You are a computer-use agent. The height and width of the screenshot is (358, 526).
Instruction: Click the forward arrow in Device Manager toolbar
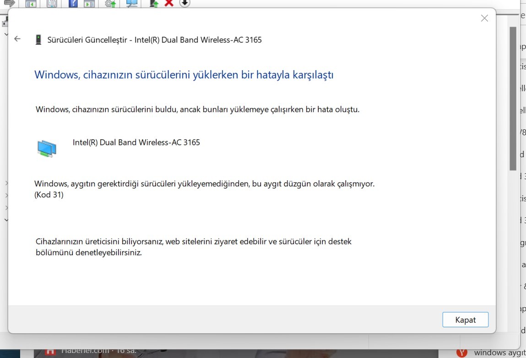coord(10,3)
